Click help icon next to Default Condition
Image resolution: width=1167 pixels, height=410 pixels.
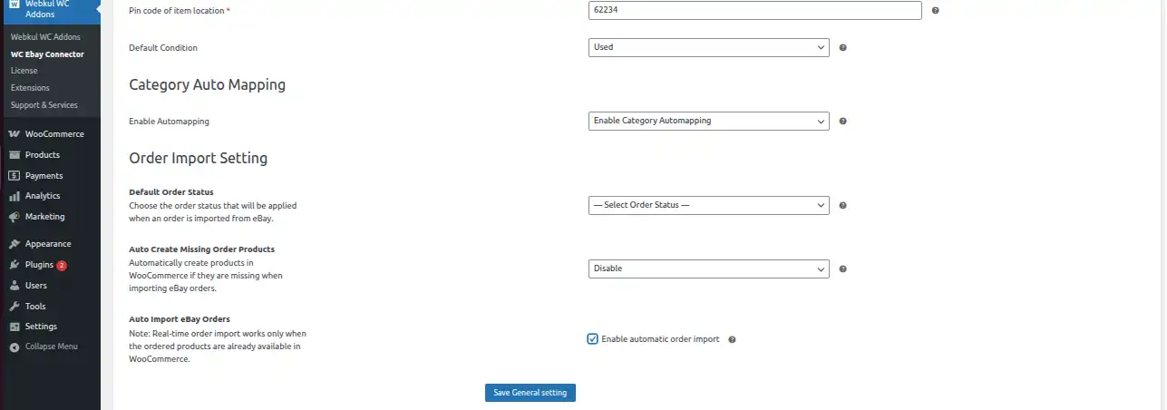[x=842, y=47]
